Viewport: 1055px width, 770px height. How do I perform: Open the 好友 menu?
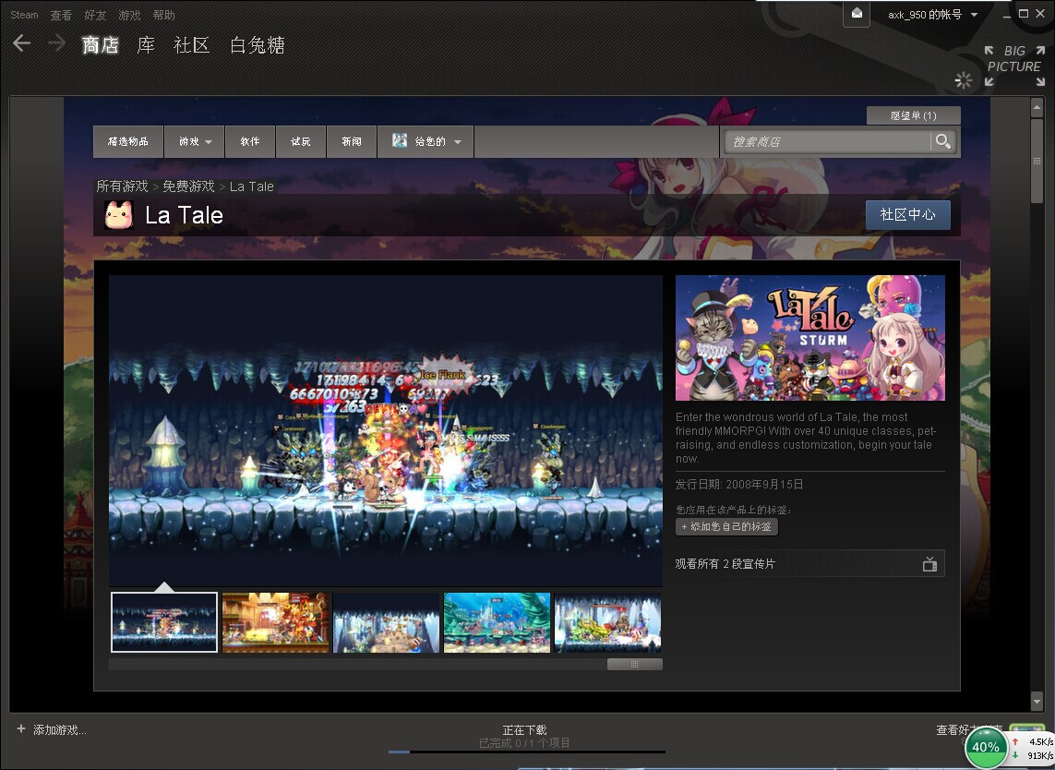click(95, 15)
